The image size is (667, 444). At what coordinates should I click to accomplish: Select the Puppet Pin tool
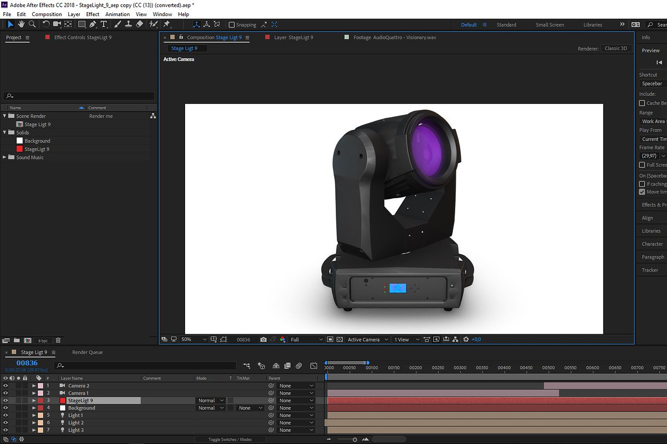coord(167,24)
